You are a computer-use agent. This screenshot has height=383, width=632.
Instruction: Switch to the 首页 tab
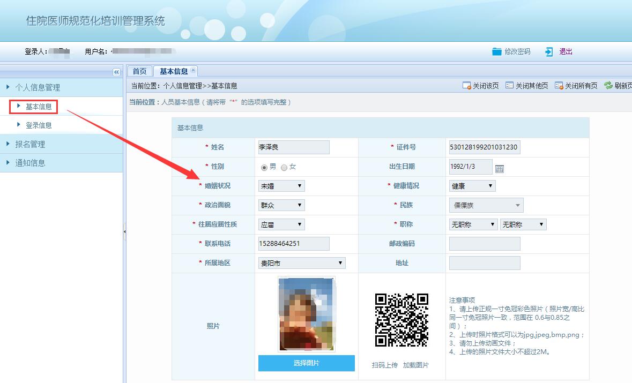point(139,71)
